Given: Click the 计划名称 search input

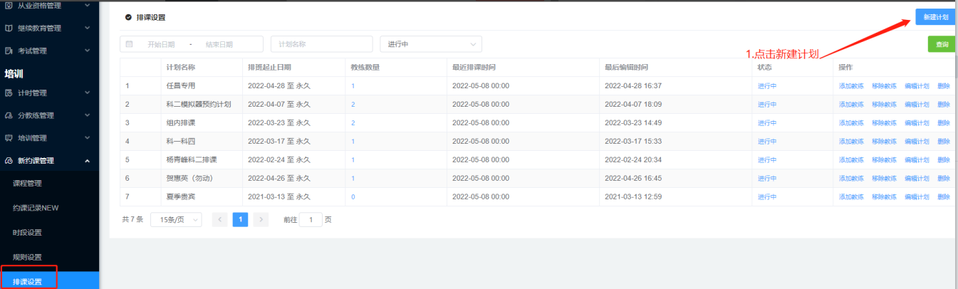Looking at the screenshot, I should (x=321, y=44).
